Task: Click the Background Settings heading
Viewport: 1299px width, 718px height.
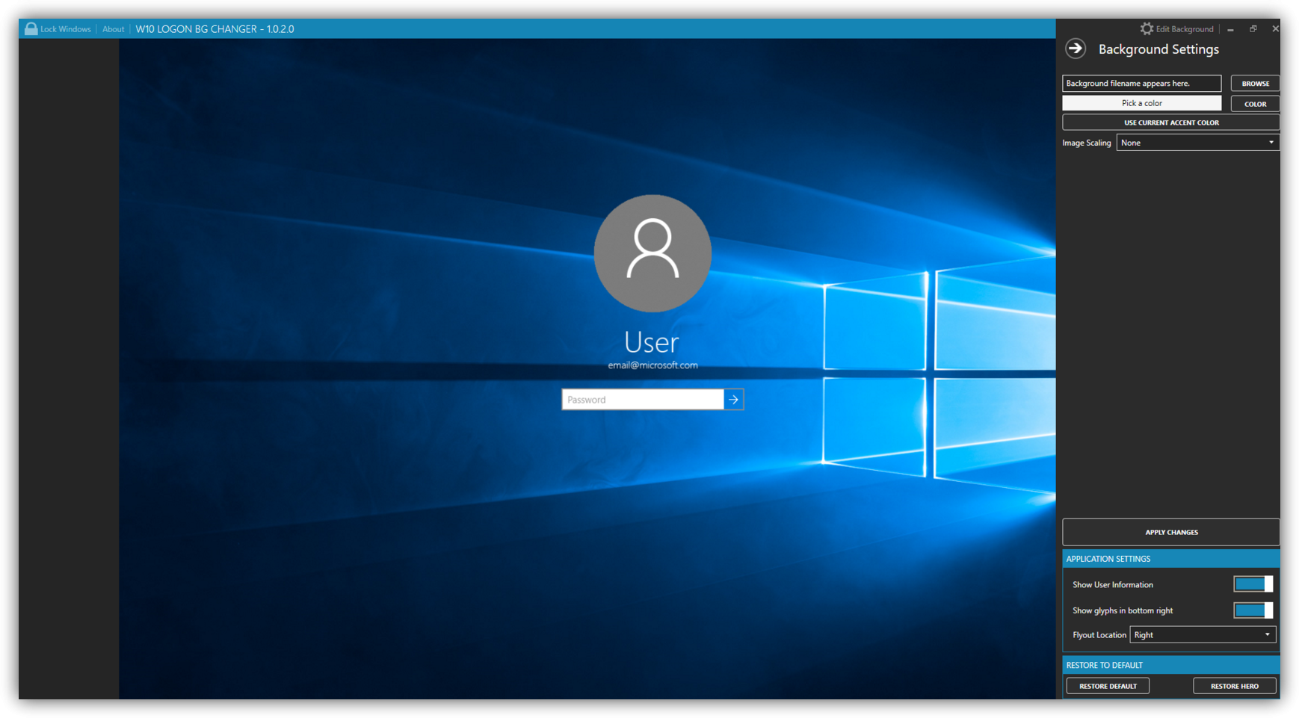Action: [x=1158, y=49]
